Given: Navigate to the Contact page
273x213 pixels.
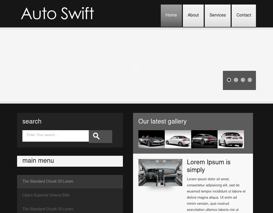Looking at the screenshot, I should point(244,15).
